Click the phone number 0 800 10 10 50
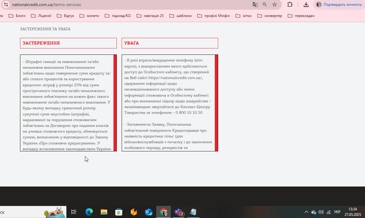365x218 pixels. pos(189,113)
